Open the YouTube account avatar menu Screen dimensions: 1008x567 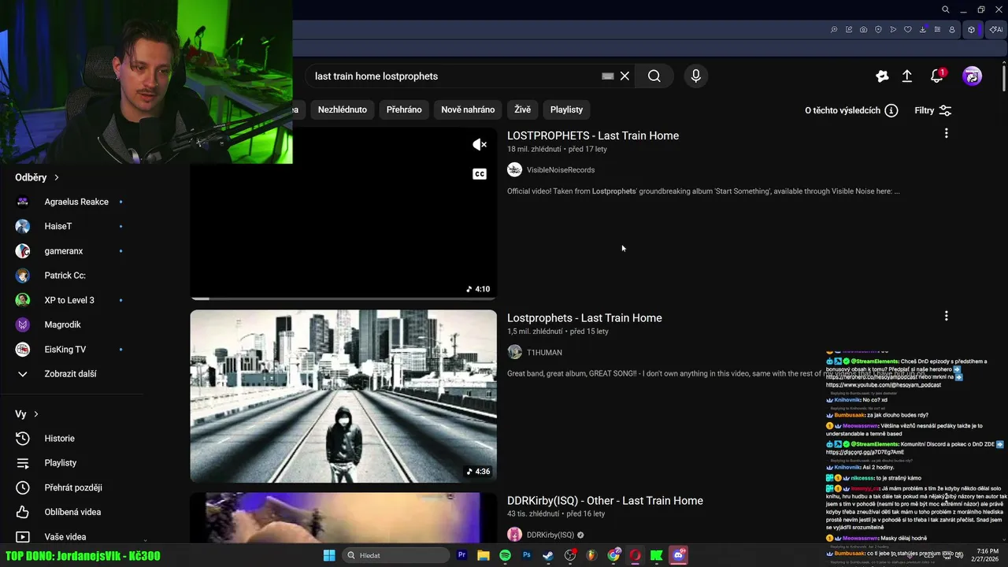(x=973, y=76)
